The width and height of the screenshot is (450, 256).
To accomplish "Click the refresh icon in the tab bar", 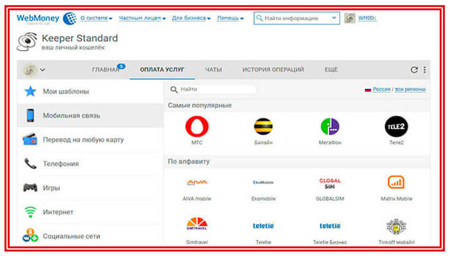I will [x=414, y=70].
